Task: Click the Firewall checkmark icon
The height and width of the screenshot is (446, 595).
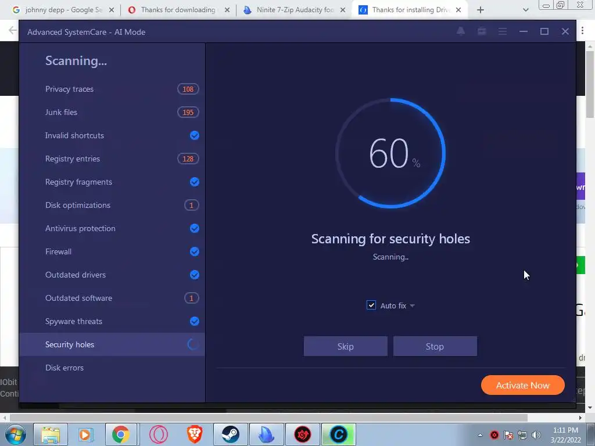Action: (194, 251)
